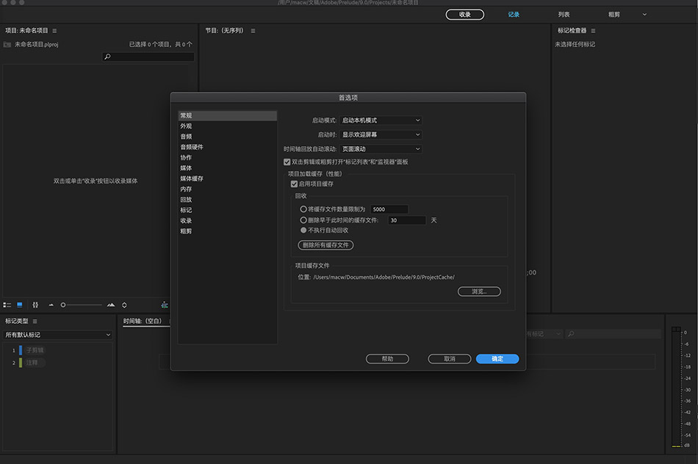Screen dimensions: 698x464
Task: Click the large mountains zoom-in icon
Action: pos(111,305)
